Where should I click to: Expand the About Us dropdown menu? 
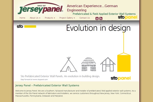(35, 18)
